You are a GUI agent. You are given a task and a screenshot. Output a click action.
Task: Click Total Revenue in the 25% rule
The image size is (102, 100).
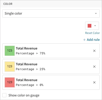pyautogui.click(x=27, y=64)
